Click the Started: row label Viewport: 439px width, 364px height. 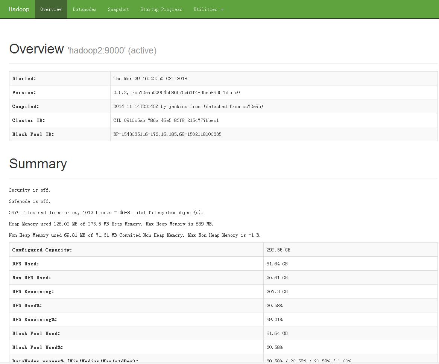[24, 78]
